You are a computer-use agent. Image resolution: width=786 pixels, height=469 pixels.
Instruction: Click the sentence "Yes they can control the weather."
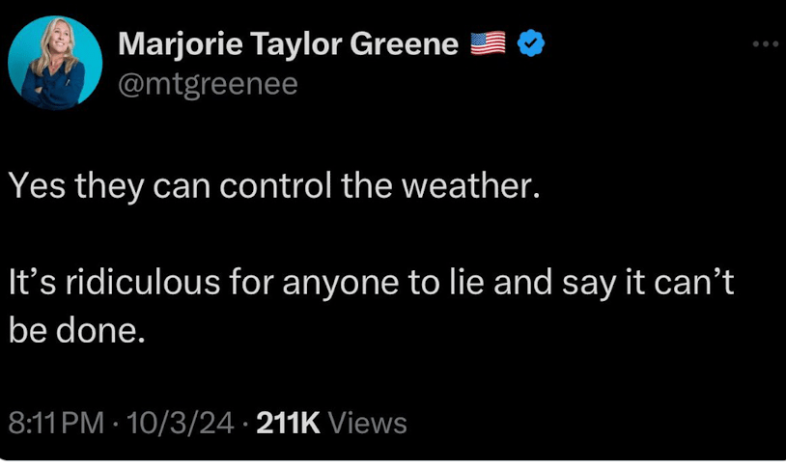coord(271,184)
